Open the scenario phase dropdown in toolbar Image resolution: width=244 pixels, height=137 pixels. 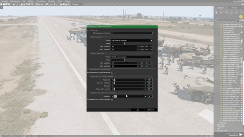click(x=78, y=4)
